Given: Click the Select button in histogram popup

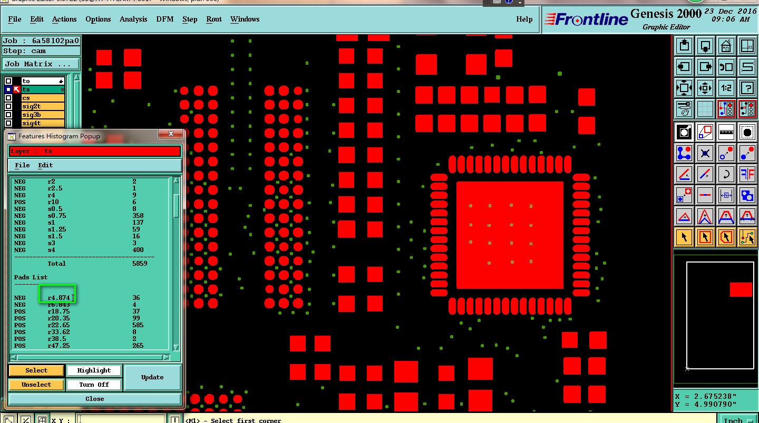Looking at the screenshot, I should pos(36,370).
